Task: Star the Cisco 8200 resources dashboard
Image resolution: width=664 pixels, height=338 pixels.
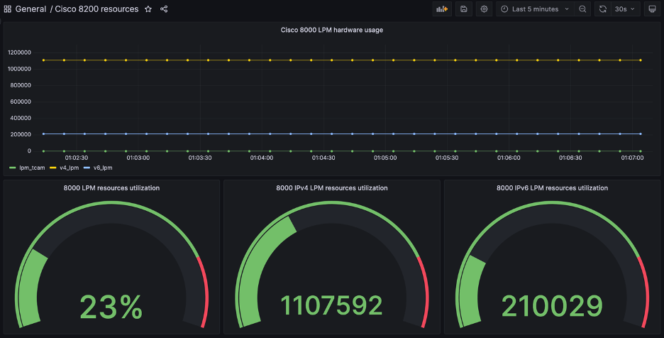Action: [x=148, y=9]
